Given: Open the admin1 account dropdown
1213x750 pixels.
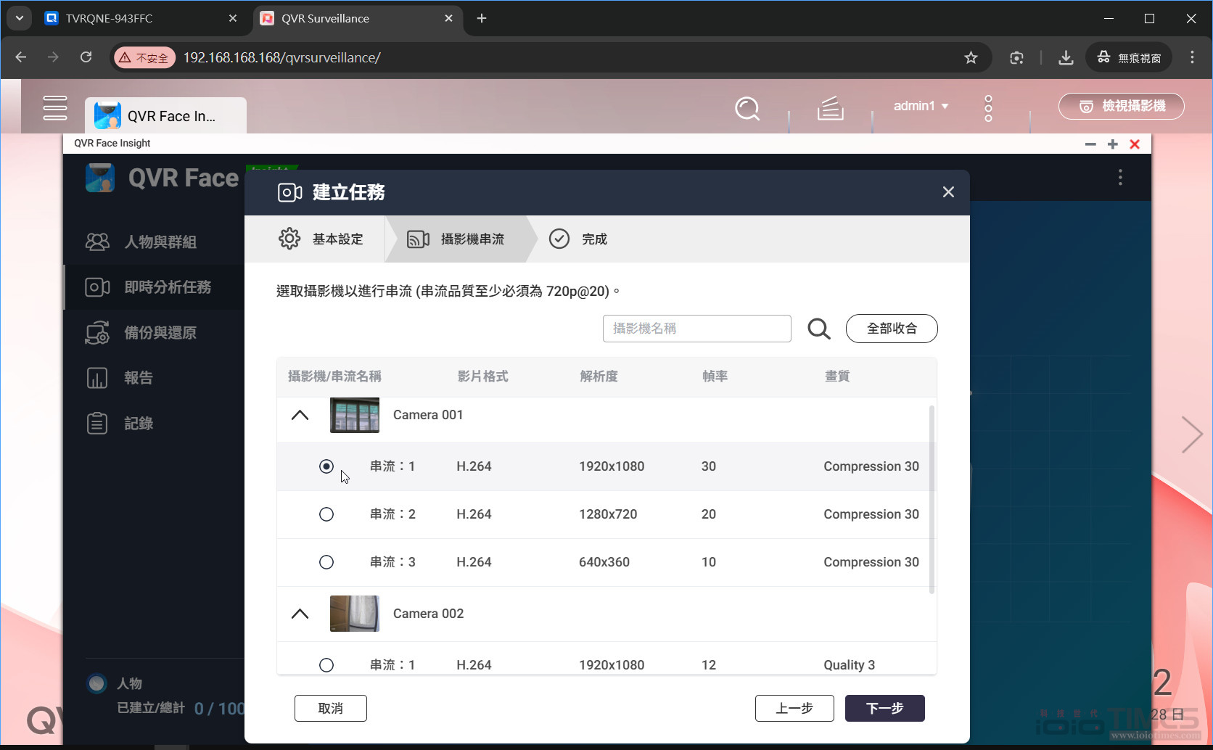Looking at the screenshot, I should click(920, 106).
